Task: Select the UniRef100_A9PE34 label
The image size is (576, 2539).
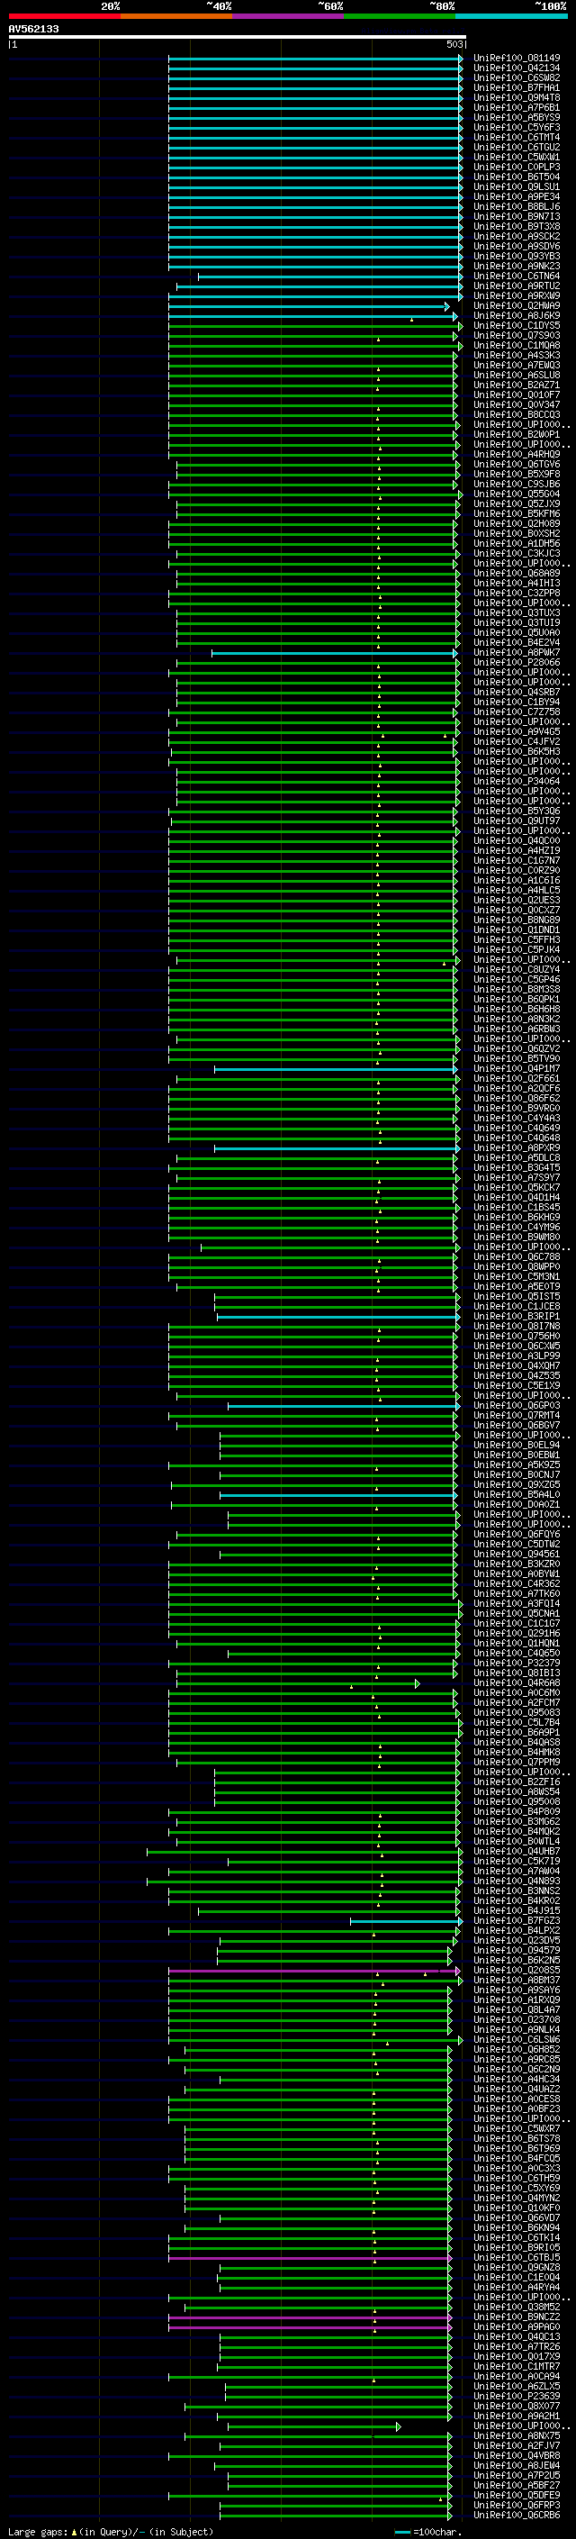Action: click(x=517, y=197)
